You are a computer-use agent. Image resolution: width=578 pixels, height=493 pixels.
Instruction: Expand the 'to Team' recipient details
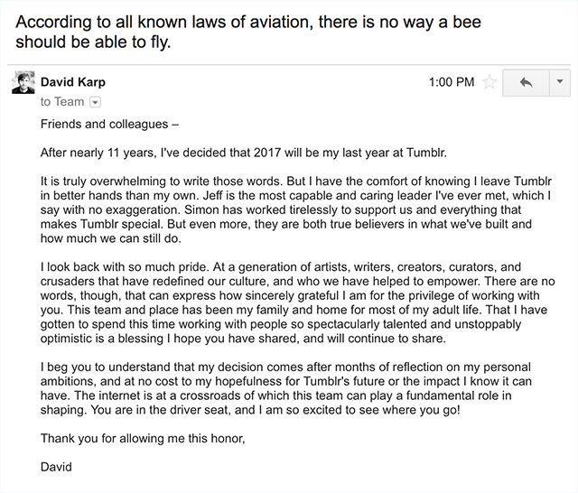click(92, 102)
